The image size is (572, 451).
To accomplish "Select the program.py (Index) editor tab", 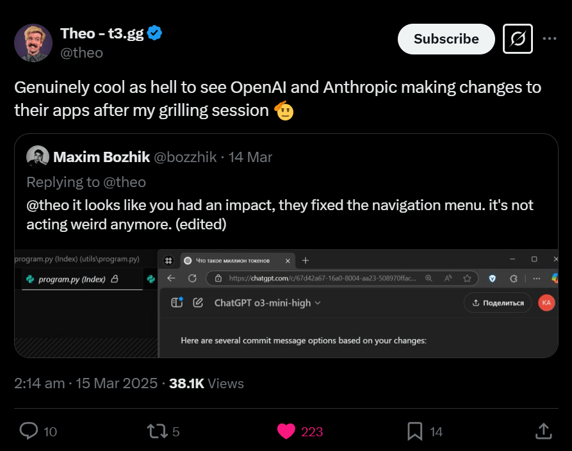I will point(71,279).
